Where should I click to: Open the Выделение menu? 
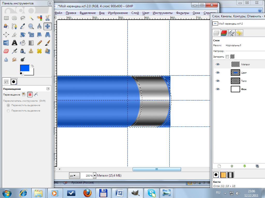(88, 13)
